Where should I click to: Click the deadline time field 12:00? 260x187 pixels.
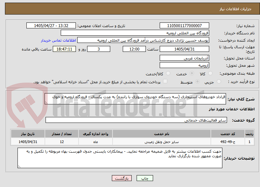(x=134, y=49)
